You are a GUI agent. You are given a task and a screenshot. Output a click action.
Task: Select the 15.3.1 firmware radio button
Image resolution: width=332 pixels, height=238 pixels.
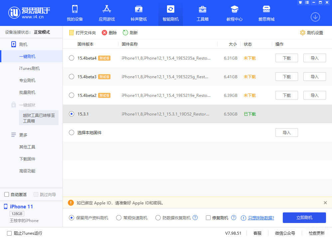[x=72, y=114]
